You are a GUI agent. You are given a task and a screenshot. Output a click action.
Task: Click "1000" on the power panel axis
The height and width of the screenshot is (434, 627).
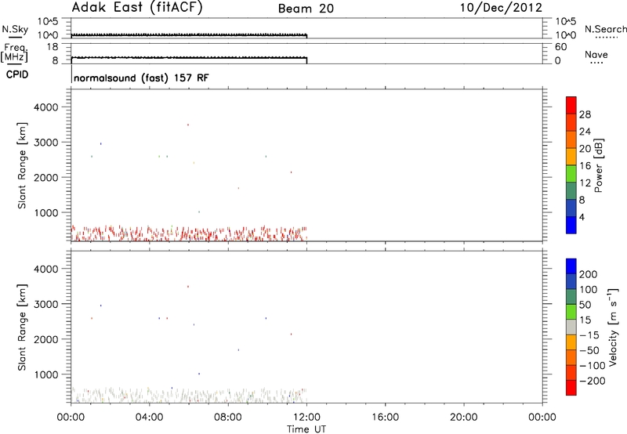(x=45, y=212)
